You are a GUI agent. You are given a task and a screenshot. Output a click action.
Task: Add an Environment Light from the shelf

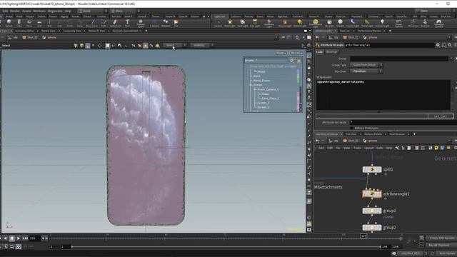[x=316, y=23]
